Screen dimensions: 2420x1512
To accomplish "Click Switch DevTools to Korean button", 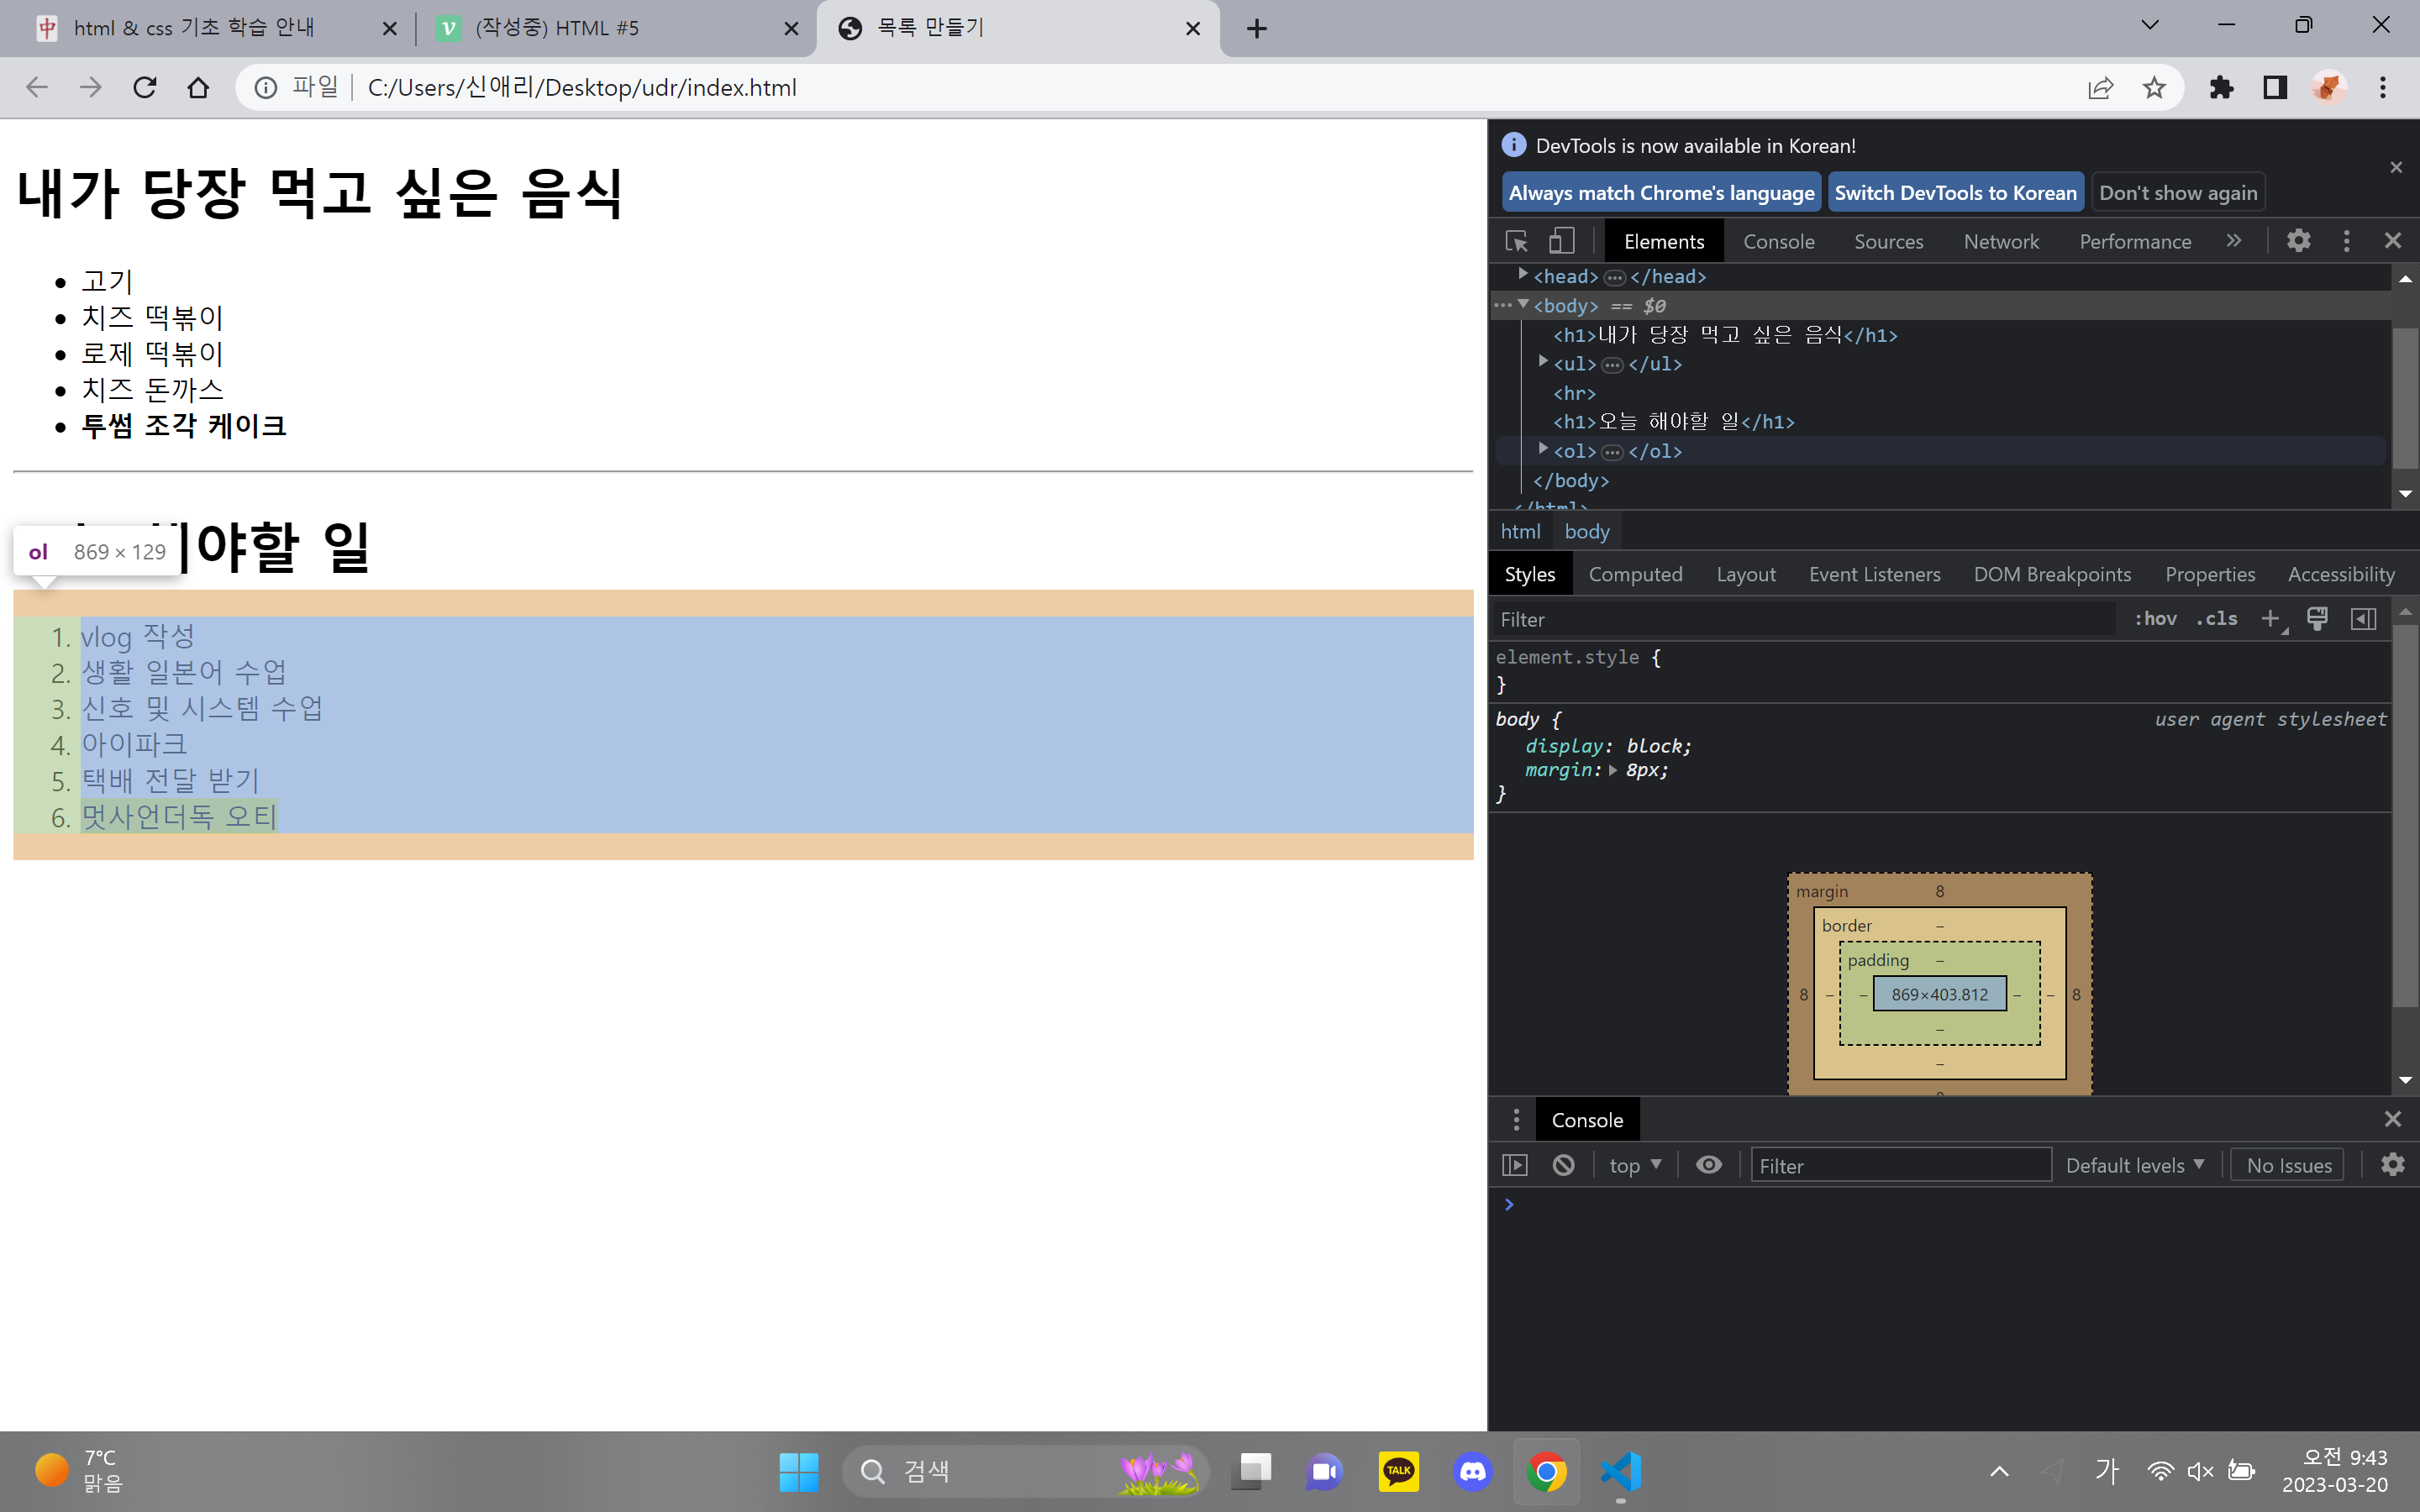I will [1955, 193].
